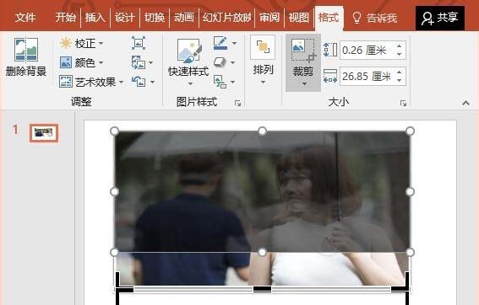Expand the change picture dropdown arrow
The image size is (479, 305).
151,62
